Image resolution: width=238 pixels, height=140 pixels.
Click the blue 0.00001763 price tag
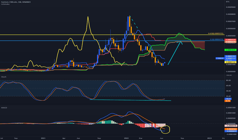pyautogui.click(x=230, y=56)
